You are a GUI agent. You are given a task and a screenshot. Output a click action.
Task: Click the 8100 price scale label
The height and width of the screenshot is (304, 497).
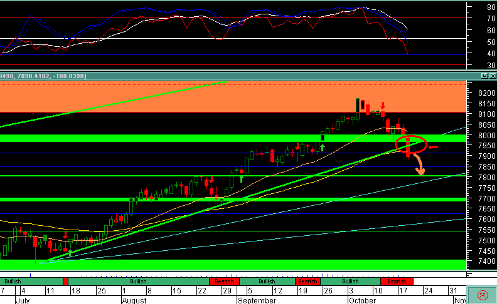486,114
